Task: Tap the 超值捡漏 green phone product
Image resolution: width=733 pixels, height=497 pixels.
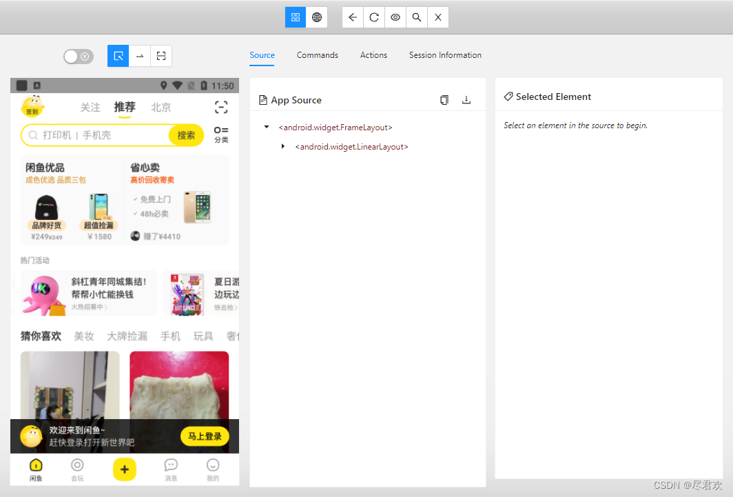Action: (99, 213)
